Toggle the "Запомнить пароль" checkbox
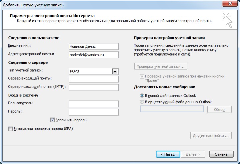Image resolution: width=240 pixels, height=164 pixels. click(x=53, y=120)
